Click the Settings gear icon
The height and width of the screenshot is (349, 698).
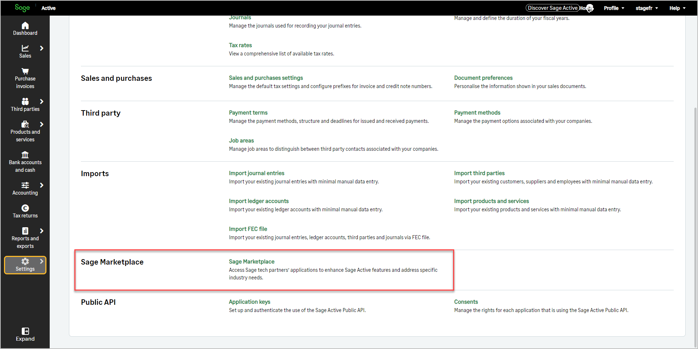tap(25, 261)
